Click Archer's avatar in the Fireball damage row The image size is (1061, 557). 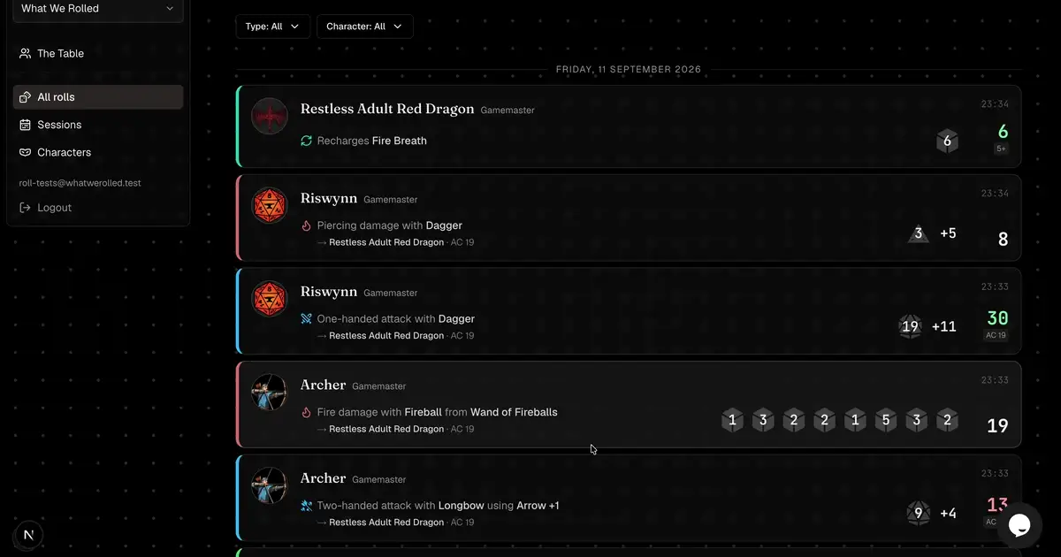(270, 393)
